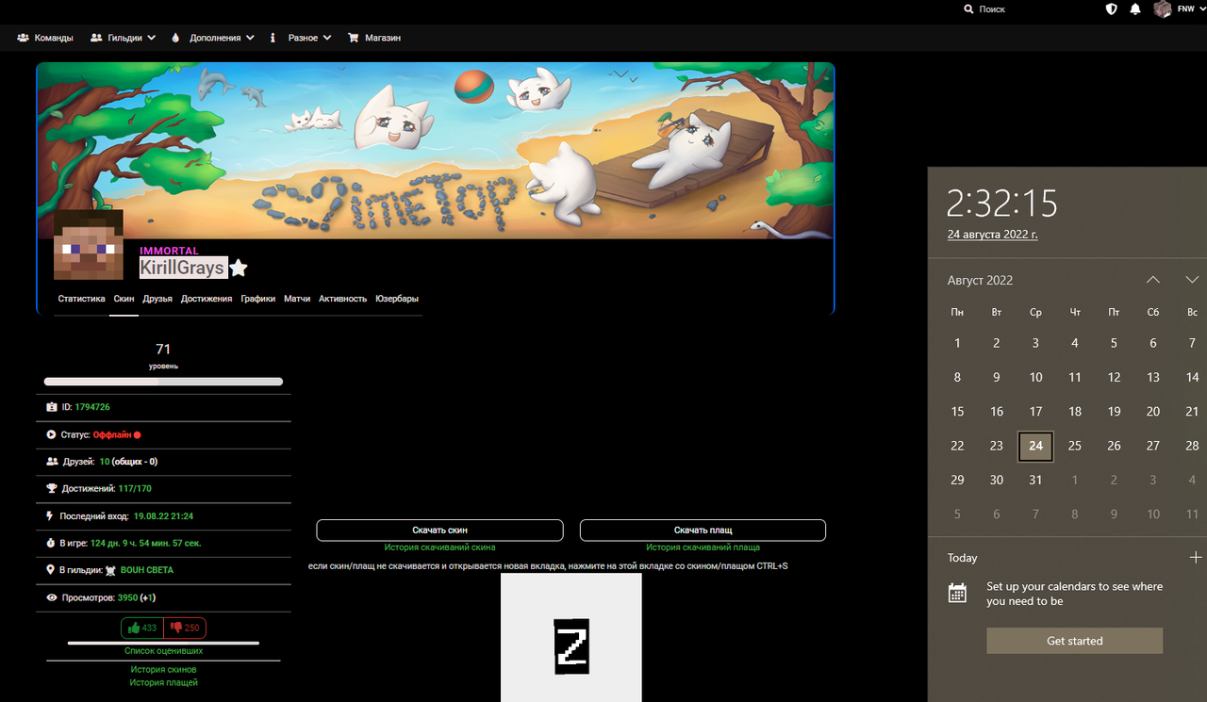The image size is (1207, 702).
Task: Click the thumbs down dislike button
Action: pyautogui.click(x=184, y=628)
